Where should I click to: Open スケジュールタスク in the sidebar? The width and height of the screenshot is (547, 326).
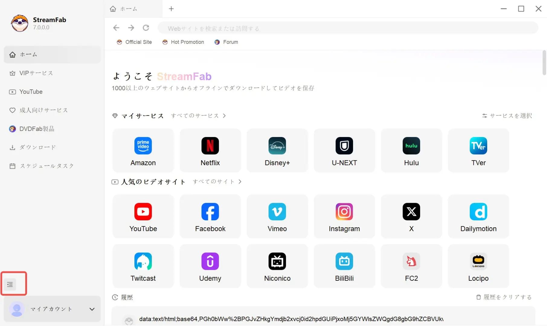[52, 166]
